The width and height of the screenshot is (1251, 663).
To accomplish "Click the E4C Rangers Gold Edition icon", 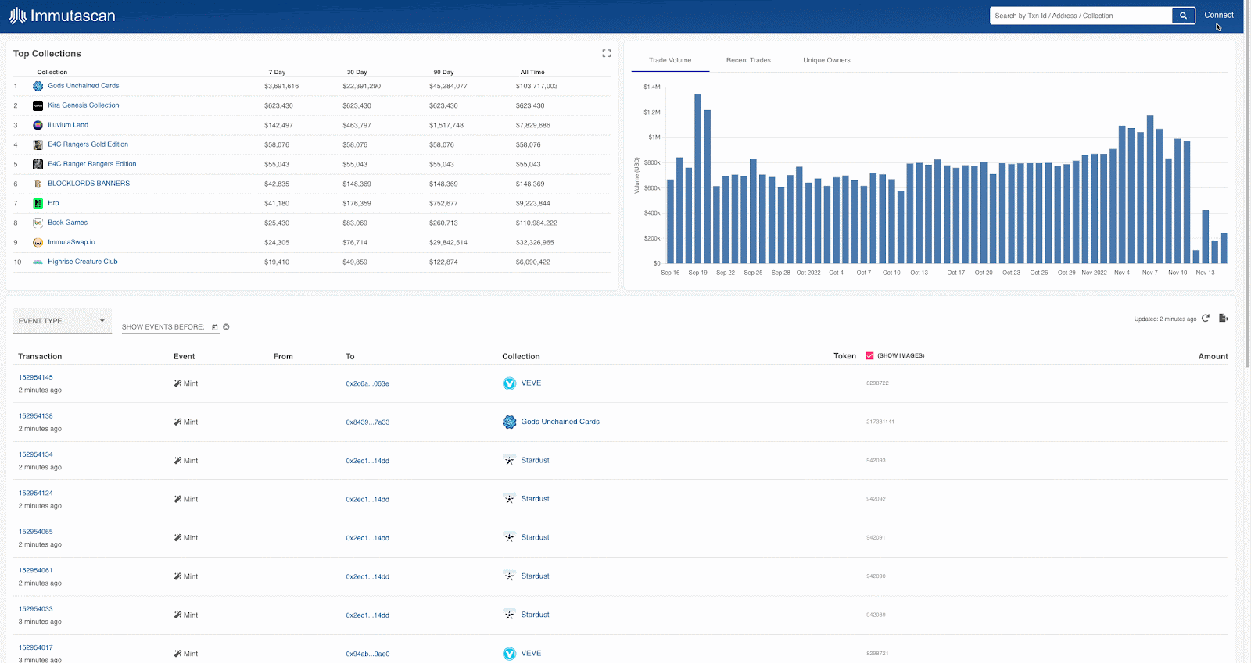I will tap(38, 144).
